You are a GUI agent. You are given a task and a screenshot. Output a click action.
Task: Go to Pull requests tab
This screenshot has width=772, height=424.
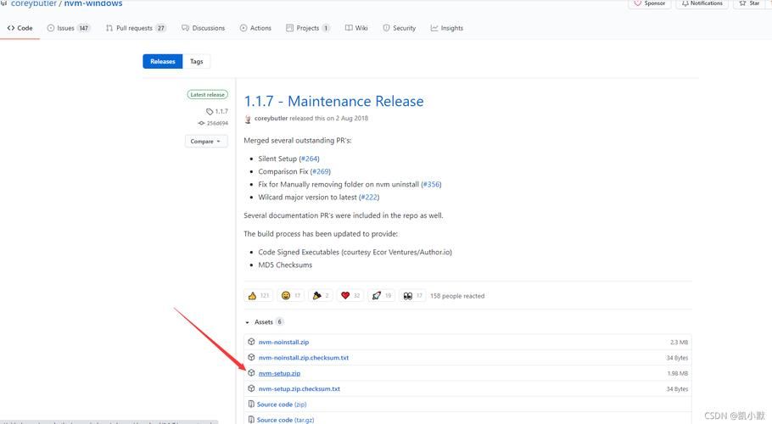[136, 28]
